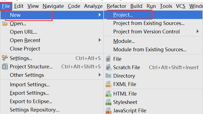Select Project... to create a new project
This screenshot has height=114, width=203.
pyautogui.click(x=123, y=15)
